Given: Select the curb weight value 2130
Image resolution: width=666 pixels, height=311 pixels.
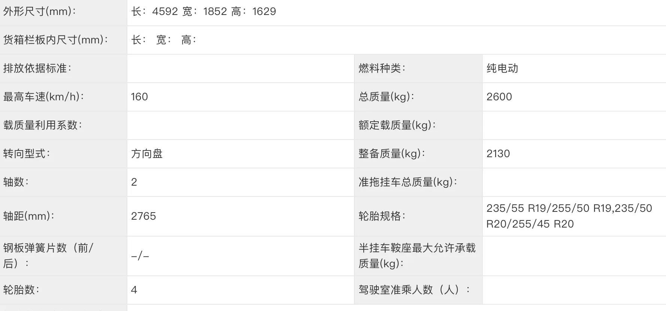Looking at the screenshot, I should point(498,154).
